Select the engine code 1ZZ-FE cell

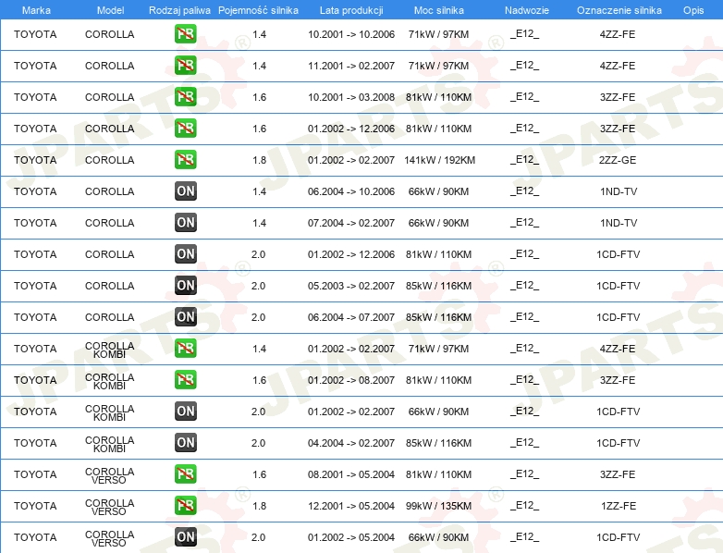[619, 506]
